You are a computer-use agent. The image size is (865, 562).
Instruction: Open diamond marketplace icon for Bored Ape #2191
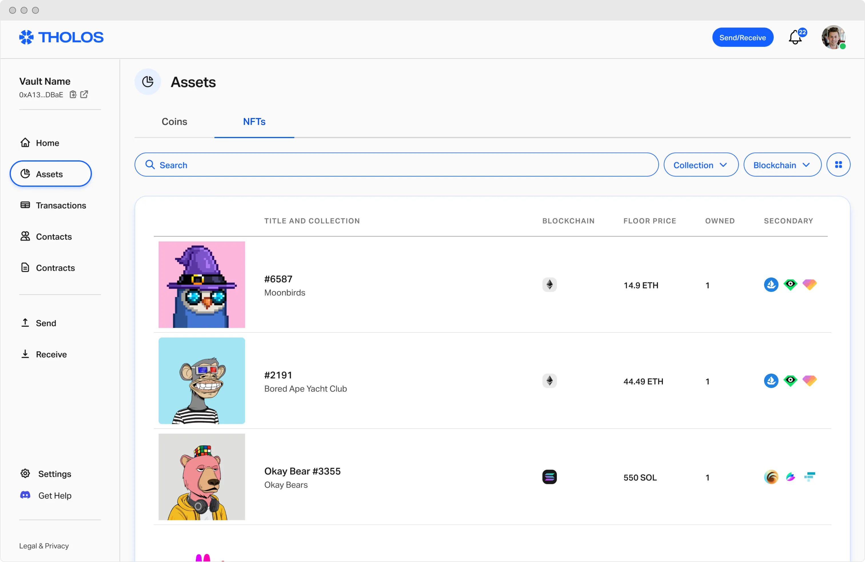pos(809,380)
